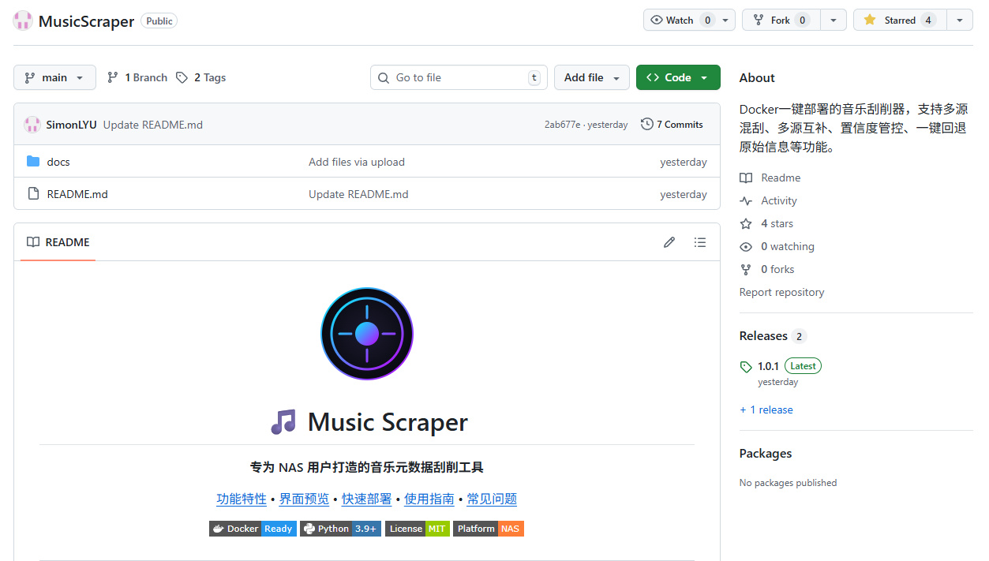Click the docs folder icon
This screenshot has width=989, height=561.
tap(33, 162)
